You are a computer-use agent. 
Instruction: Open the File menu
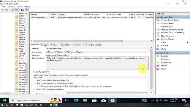click(x=4, y=7)
